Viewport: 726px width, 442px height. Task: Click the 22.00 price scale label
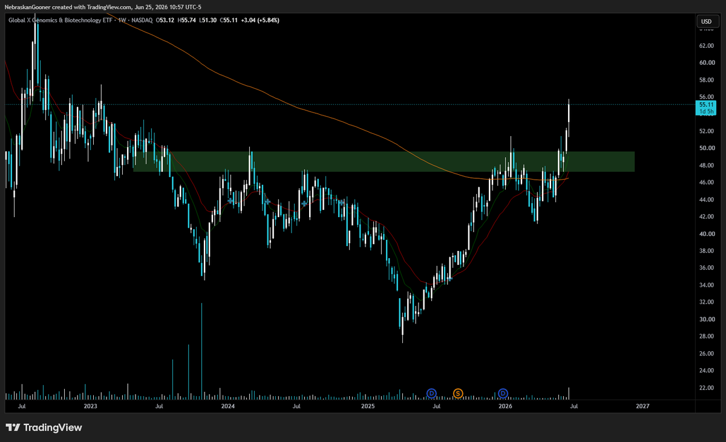point(707,388)
